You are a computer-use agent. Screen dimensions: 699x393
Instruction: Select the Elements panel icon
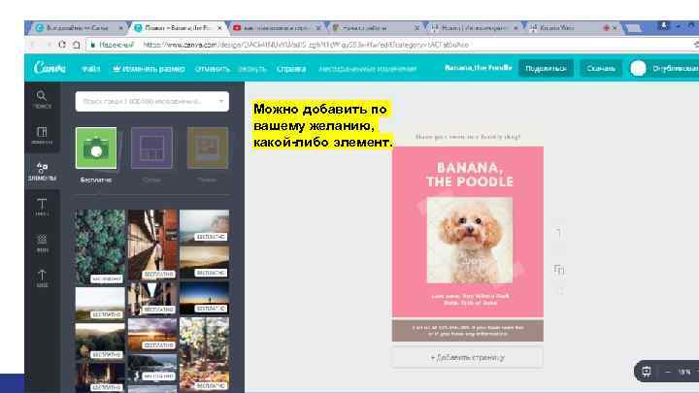(x=42, y=171)
